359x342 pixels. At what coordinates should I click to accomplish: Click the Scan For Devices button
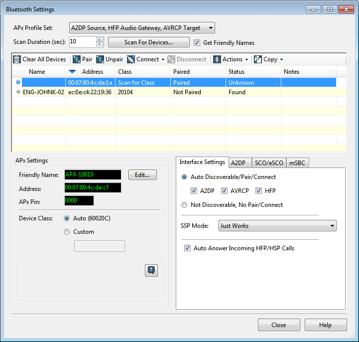[148, 42]
